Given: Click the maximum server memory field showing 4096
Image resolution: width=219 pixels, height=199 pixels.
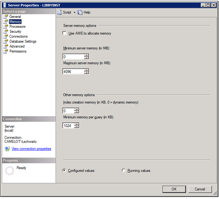Looking at the screenshot, I should pyautogui.click(x=73, y=72).
